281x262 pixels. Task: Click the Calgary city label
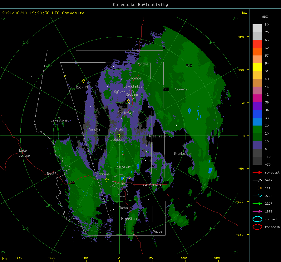coord(122,183)
